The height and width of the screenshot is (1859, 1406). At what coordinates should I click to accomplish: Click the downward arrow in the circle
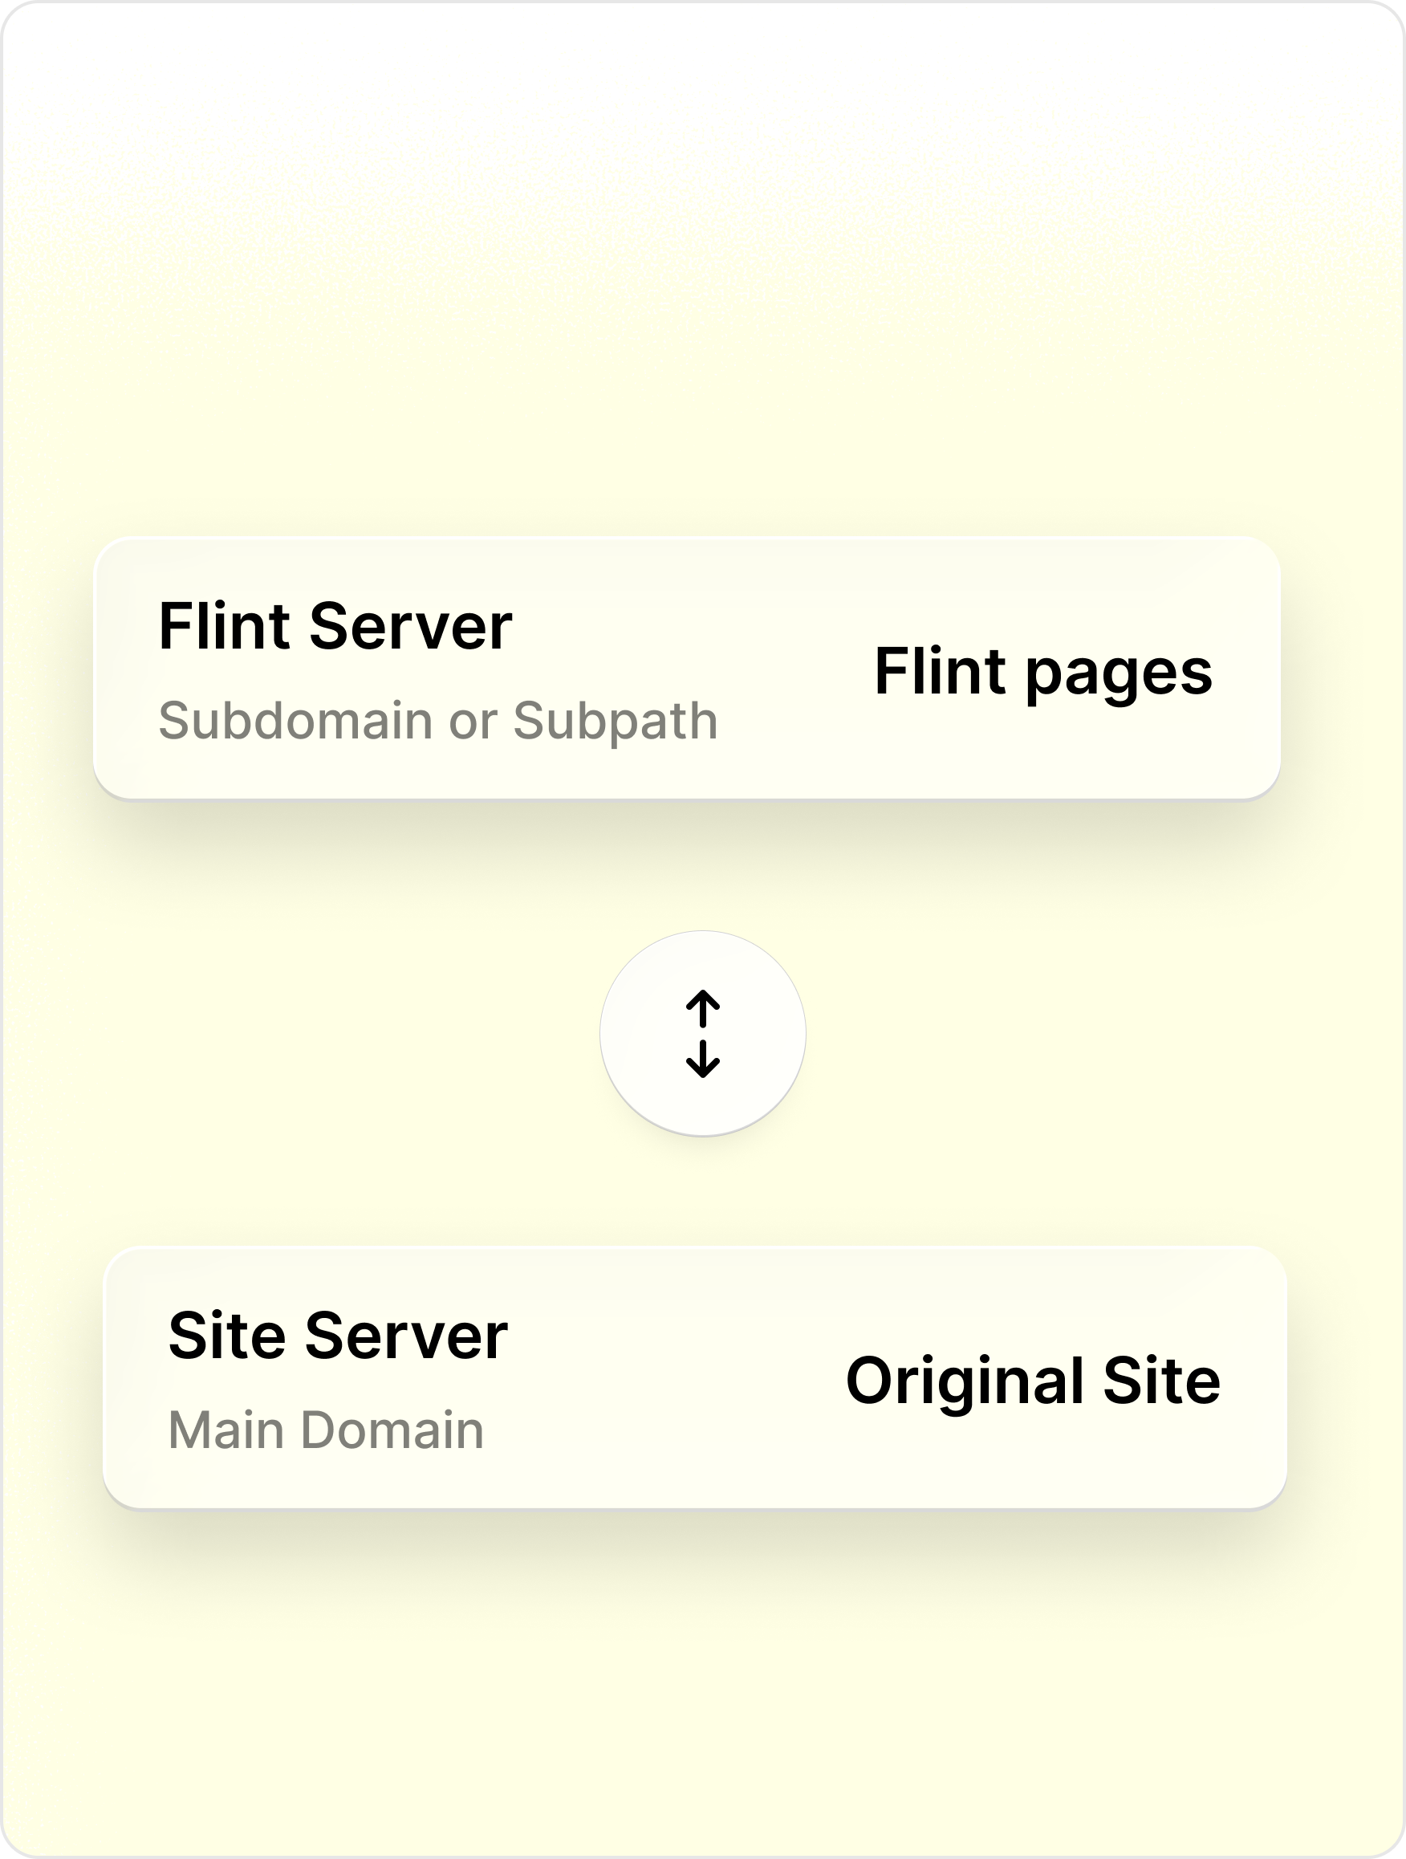click(x=702, y=1060)
